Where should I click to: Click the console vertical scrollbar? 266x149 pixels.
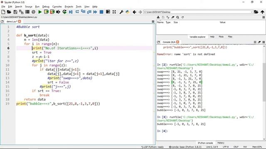264,82
